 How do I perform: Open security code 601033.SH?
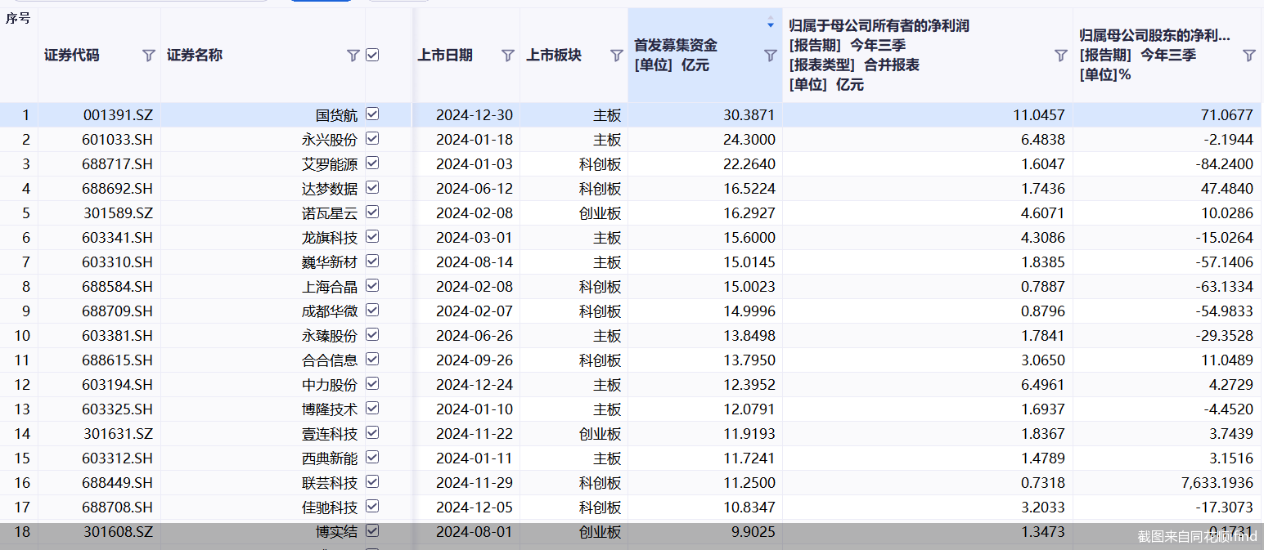117,140
